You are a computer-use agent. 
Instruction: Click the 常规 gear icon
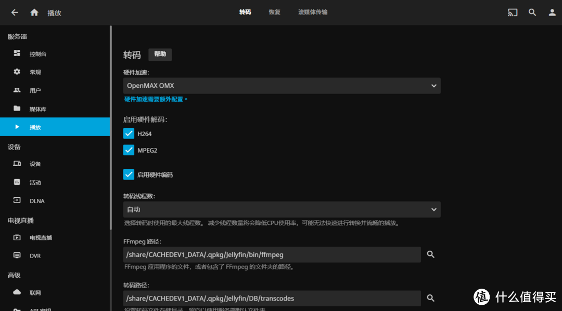[17, 72]
